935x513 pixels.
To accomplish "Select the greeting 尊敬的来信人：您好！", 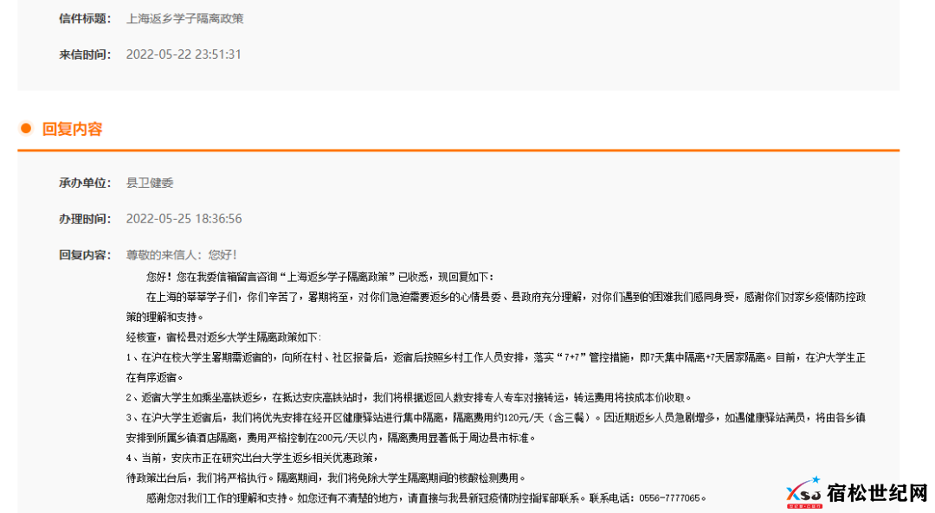I will tap(182, 255).
